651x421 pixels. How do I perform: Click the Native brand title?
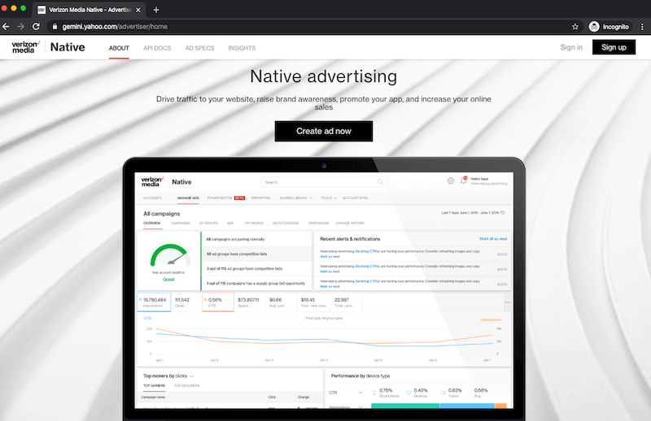[x=68, y=47]
